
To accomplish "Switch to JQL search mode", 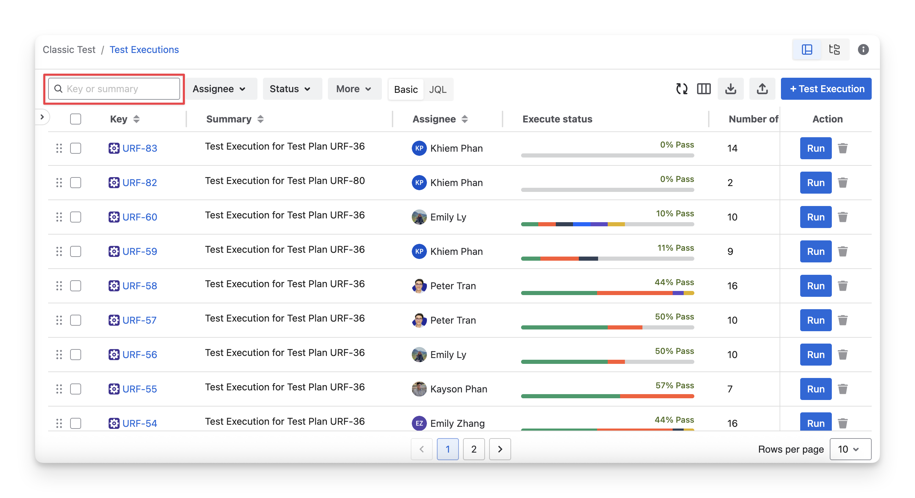I will coord(438,89).
